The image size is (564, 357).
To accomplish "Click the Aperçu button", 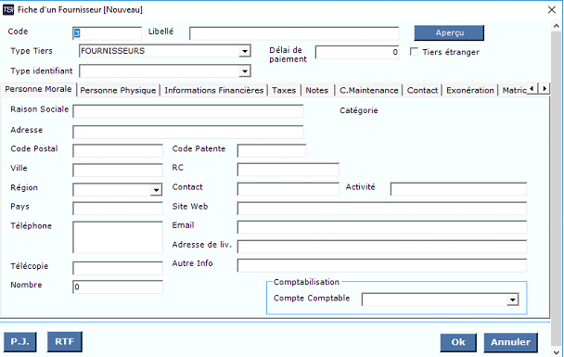I will coord(449,32).
